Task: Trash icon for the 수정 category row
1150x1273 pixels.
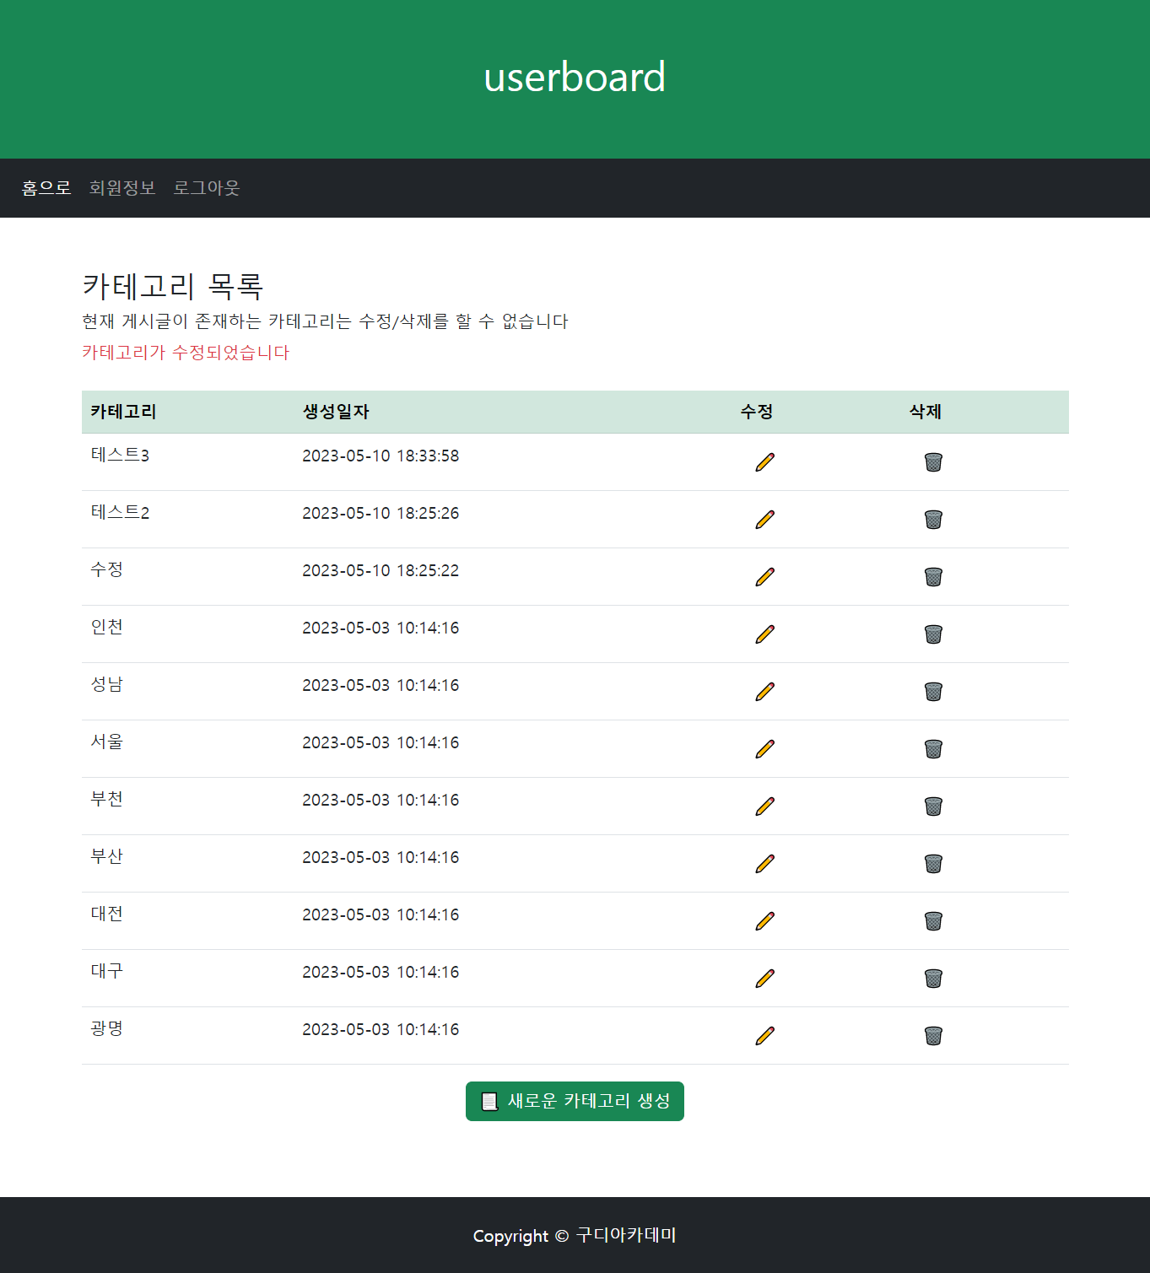Action: (933, 576)
